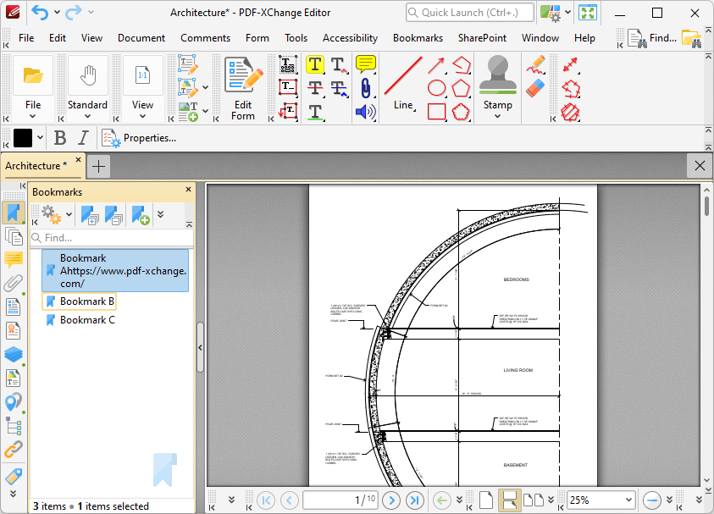
Task: Go to the next page
Action: coord(390,500)
